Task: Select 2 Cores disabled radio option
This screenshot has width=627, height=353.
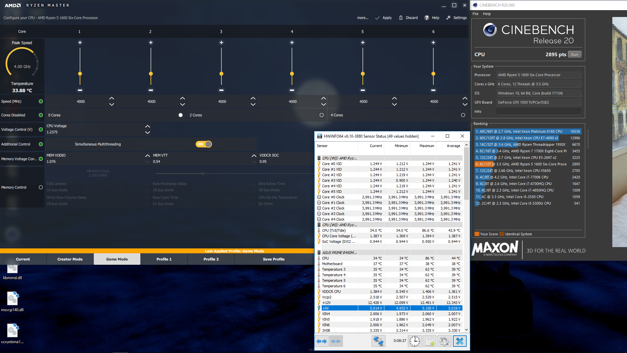Action: 322,115
